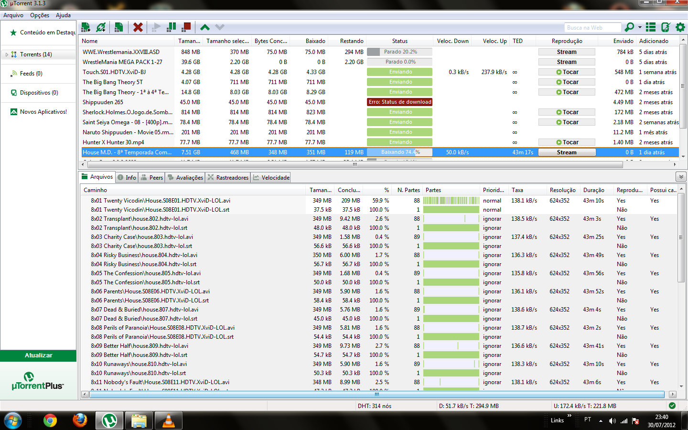The image size is (688, 430).
Task: Open the Ajuda menu
Action: pyautogui.click(x=63, y=15)
